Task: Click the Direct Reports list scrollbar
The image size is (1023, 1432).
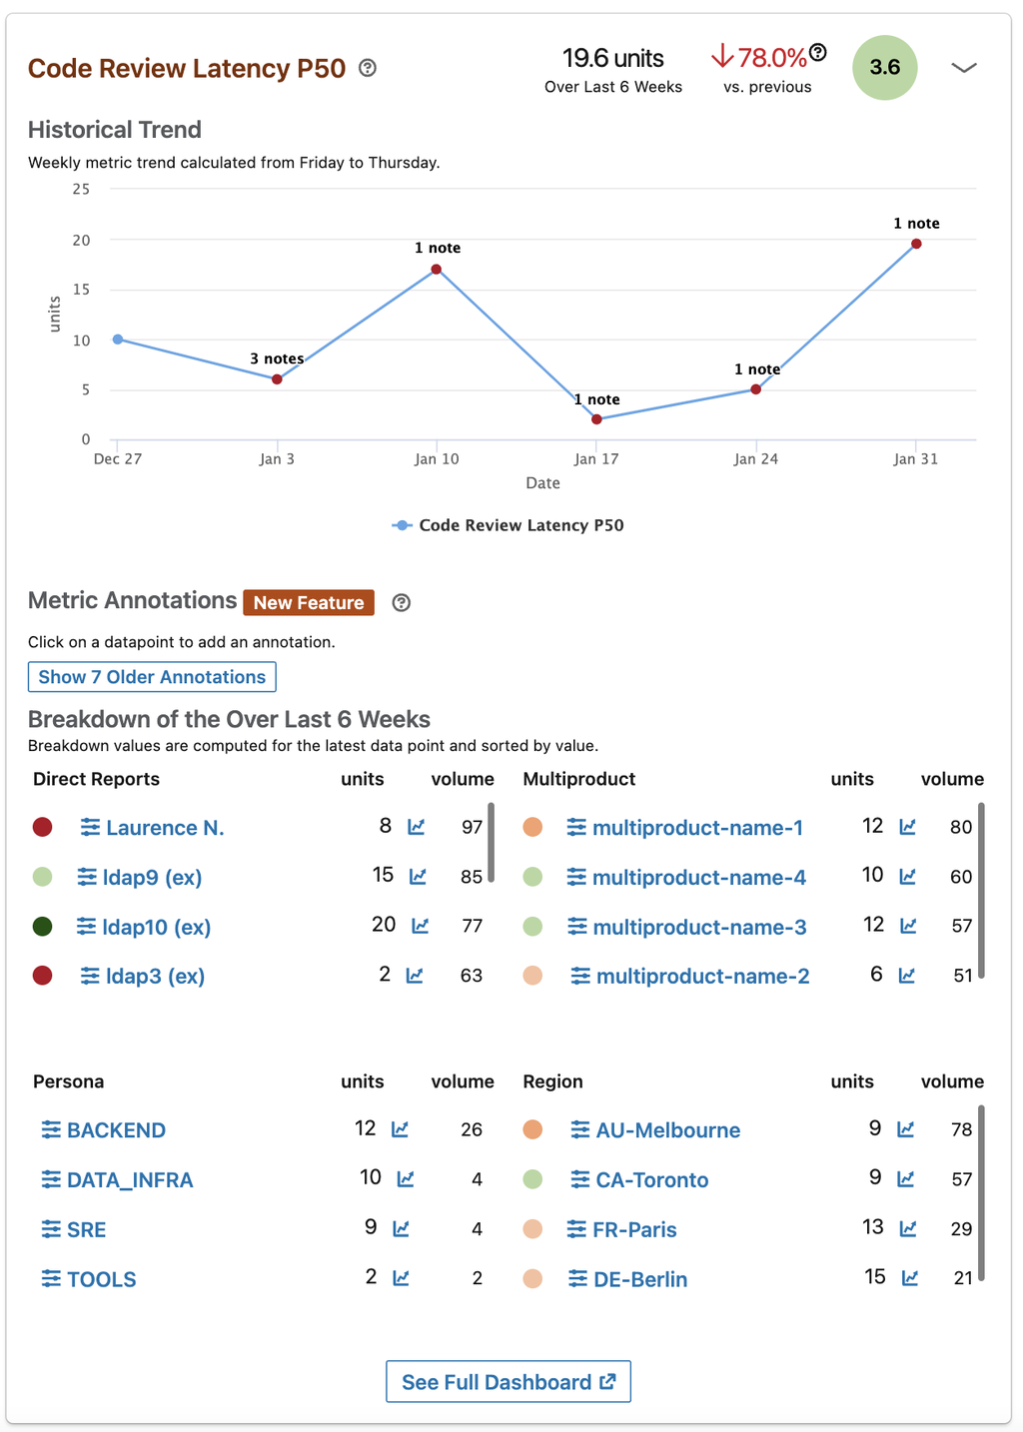Action: tap(491, 841)
